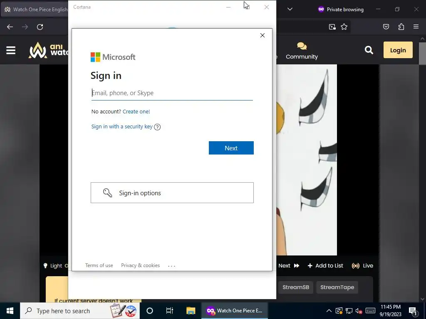
Task: Open the network tray icon
Action: (x=349, y=311)
